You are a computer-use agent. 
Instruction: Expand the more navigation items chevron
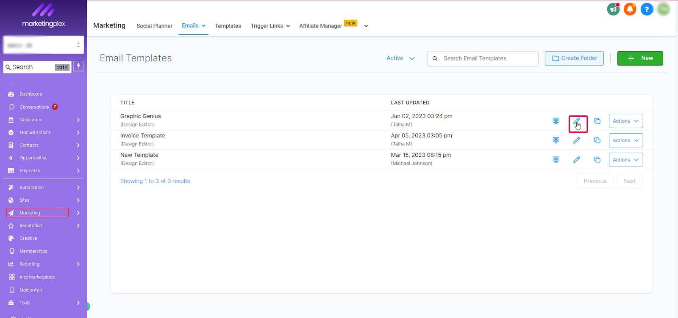[x=366, y=26]
